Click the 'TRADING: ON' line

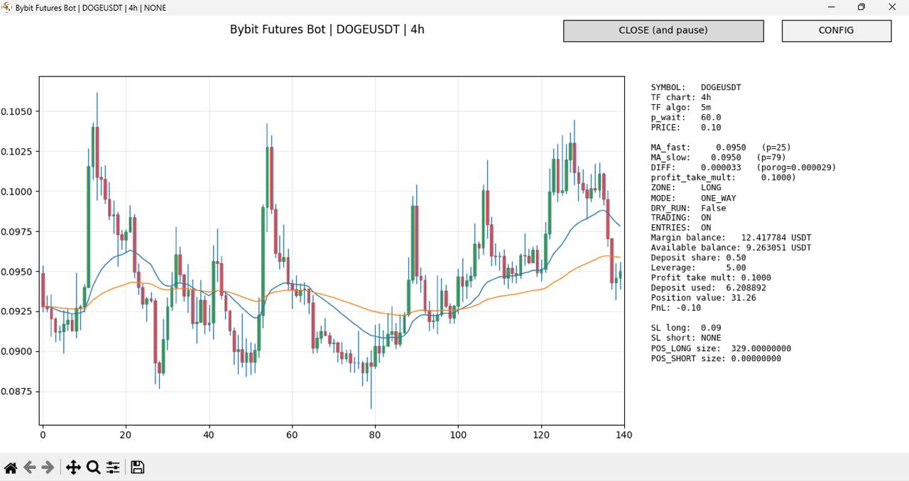(681, 218)
